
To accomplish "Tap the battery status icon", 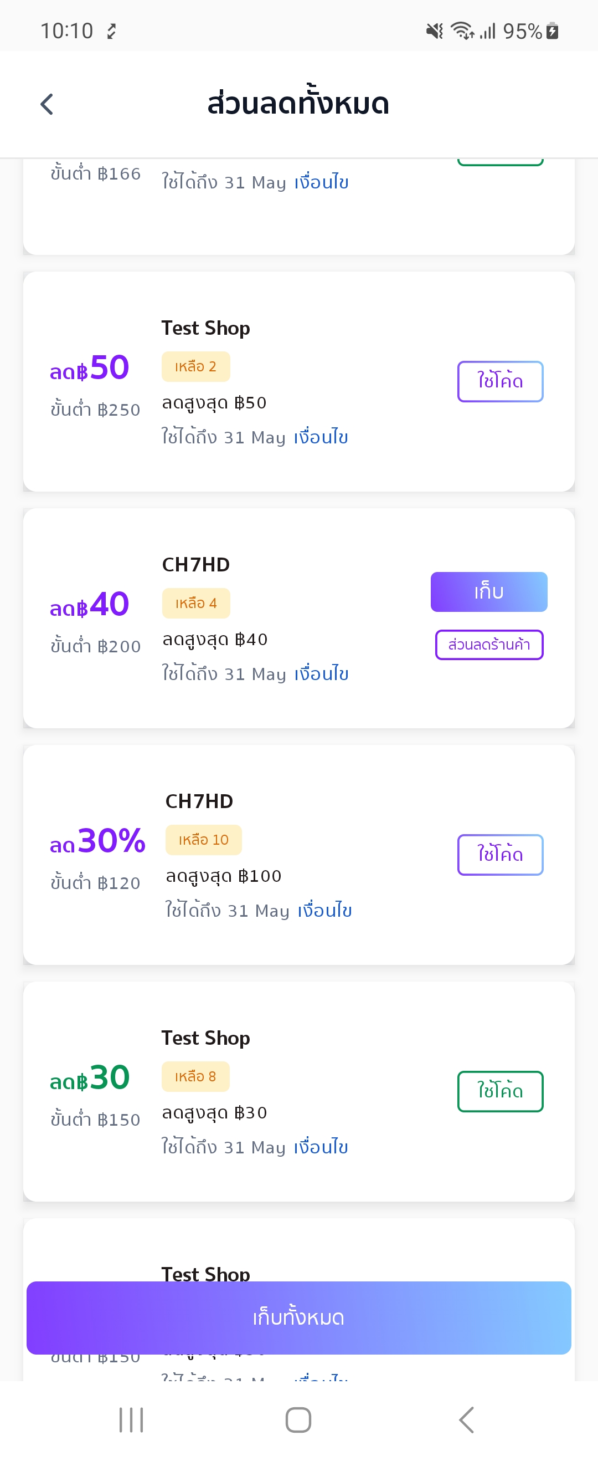I will click(553, 30).
